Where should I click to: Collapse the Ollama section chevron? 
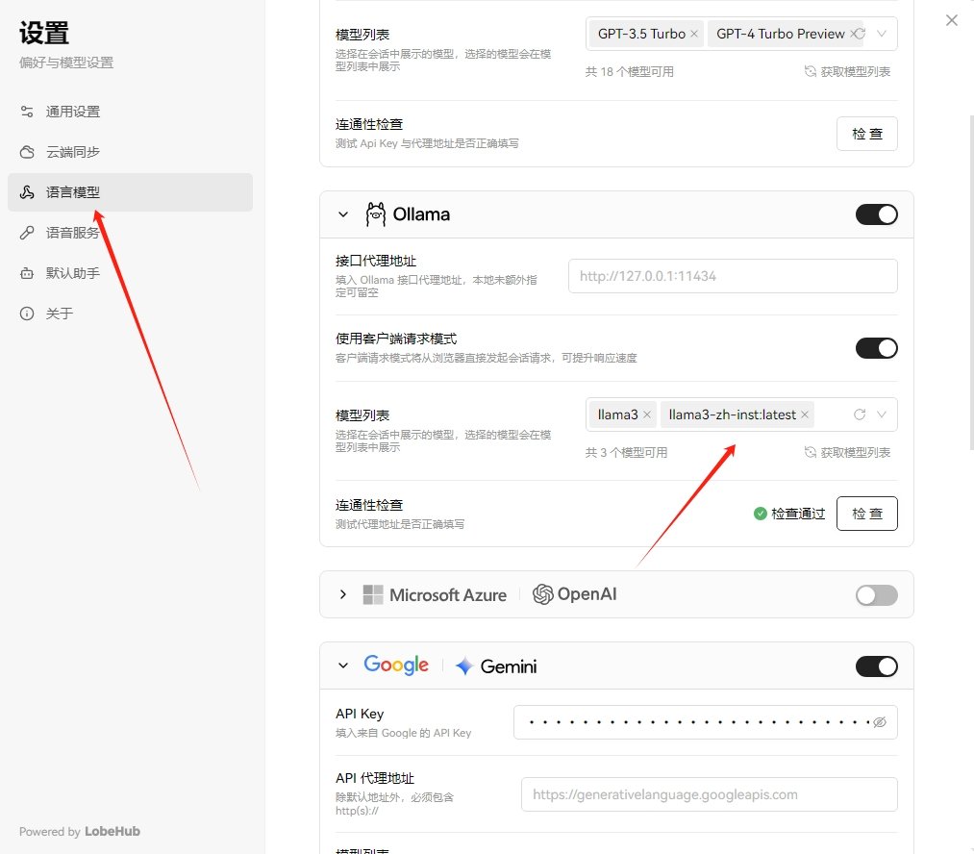click(343, 214)
